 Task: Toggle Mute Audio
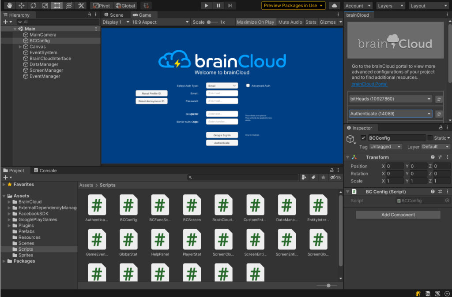[x=290, y=22]
